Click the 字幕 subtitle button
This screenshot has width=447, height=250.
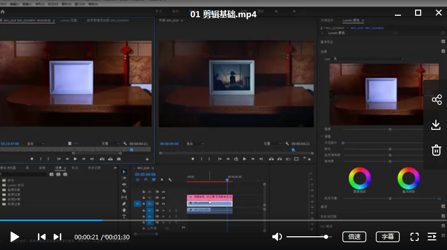pyautogui.click(x=387, y=237)
